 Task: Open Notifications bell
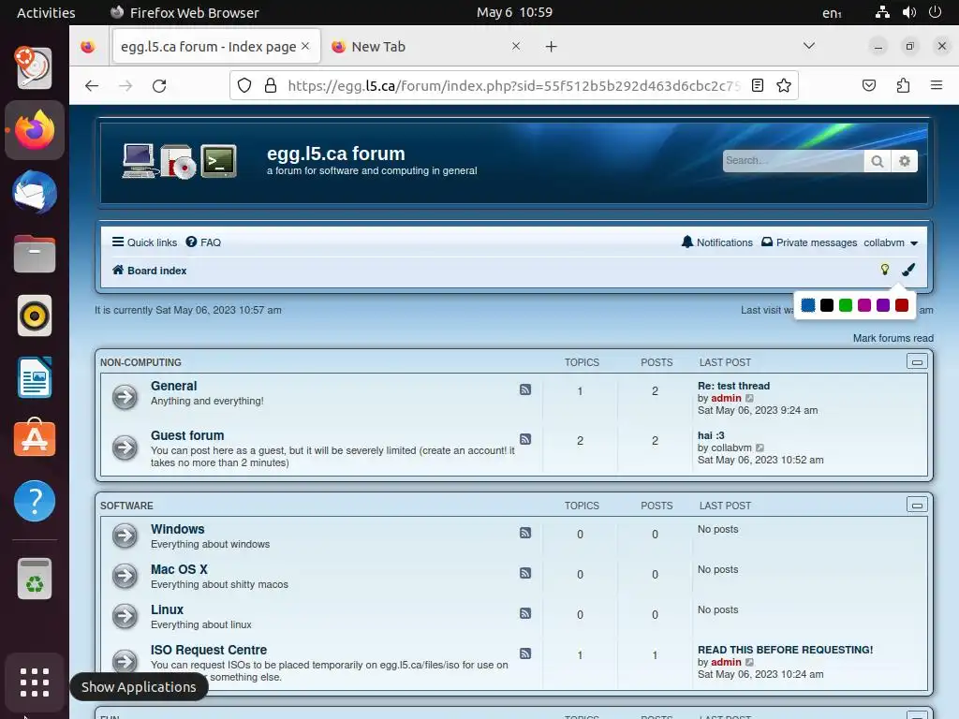click(x=716, y=242)
